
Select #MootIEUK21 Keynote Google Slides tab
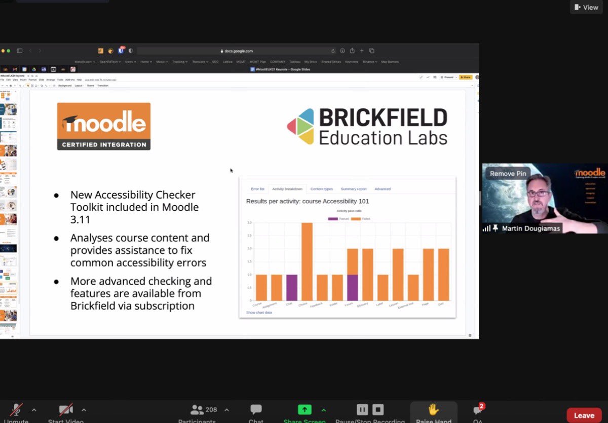(280, 69)
